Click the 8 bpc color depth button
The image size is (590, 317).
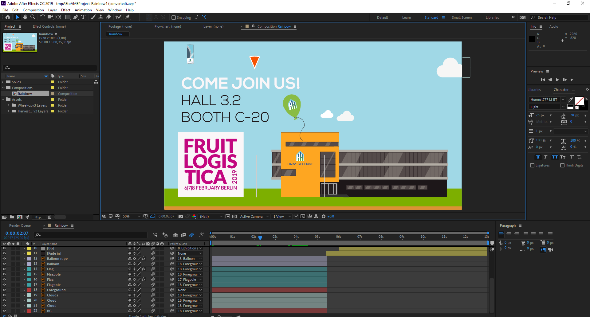(x=38, y=217)
